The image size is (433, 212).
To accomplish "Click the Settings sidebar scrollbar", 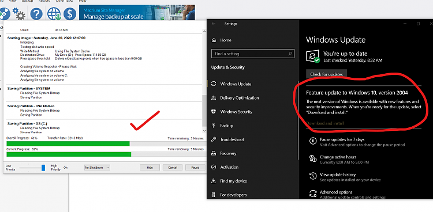I will pyautogui.click(x=298, y=120).
